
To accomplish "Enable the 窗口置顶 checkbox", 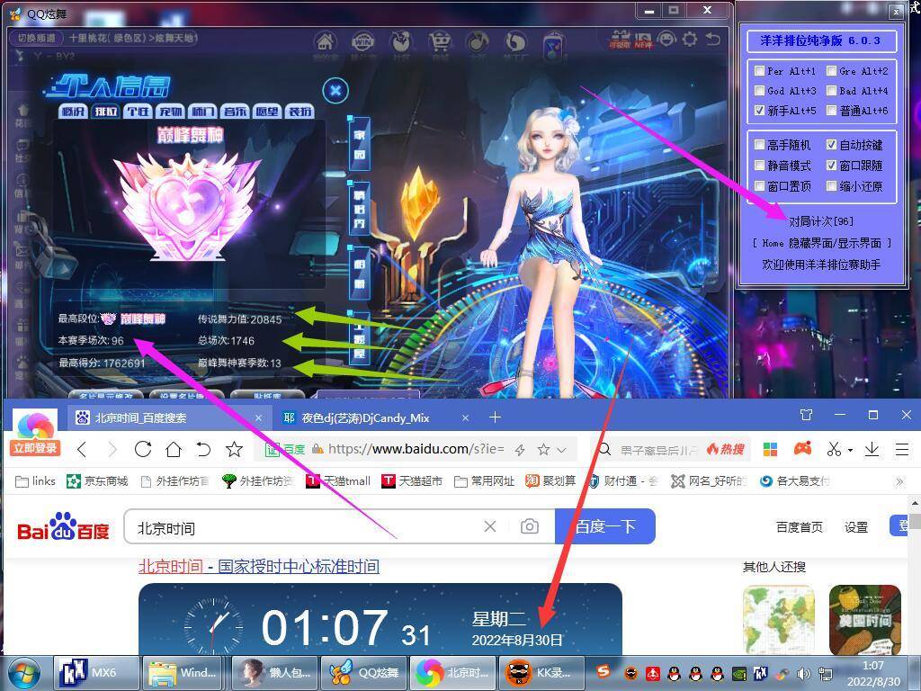I will click(759, 185).
